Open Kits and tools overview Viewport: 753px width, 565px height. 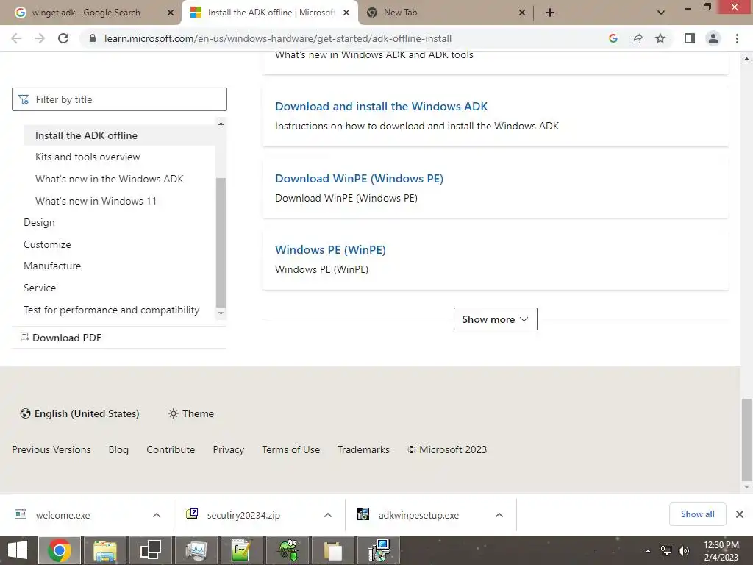click(x=88, y=157)
